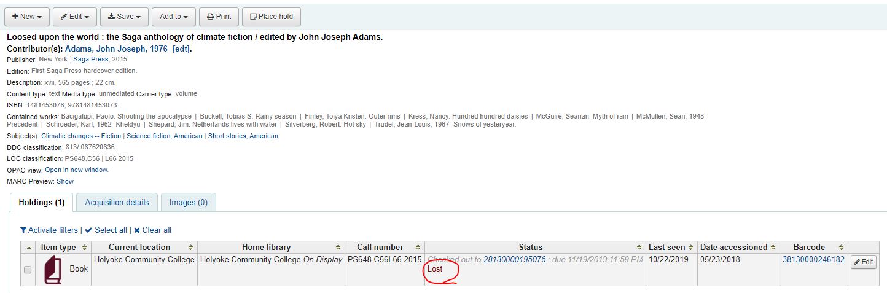Screen dimensions: 887x293
Task: Click the Place hold button
Action: click(271, 17)
